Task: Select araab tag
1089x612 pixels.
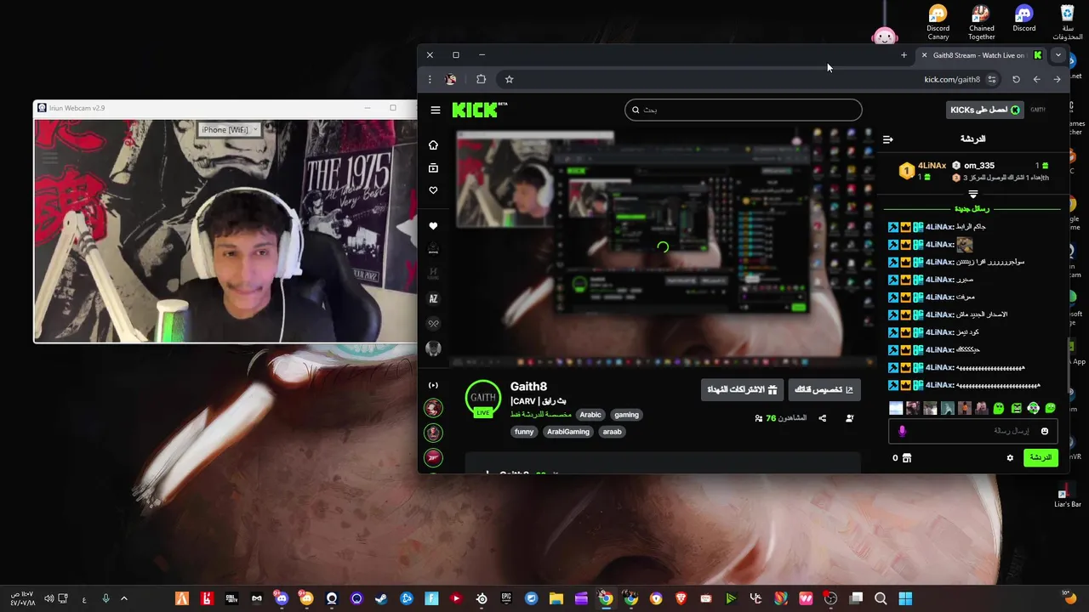Action: (x=613, y=432)
